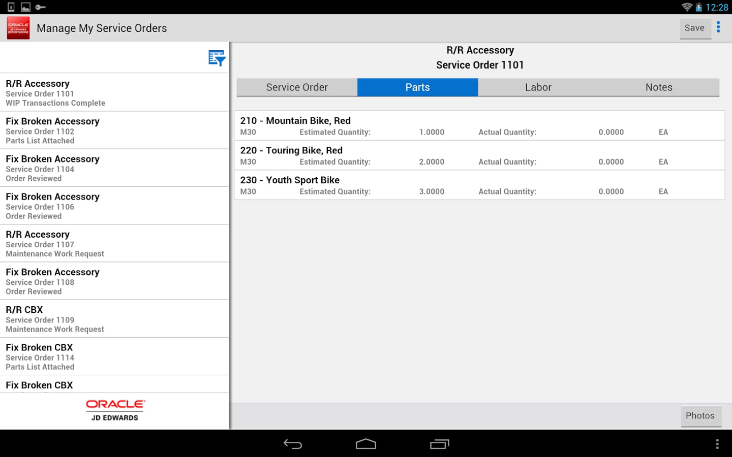Viewport: 732px width, 457px height.
Task: Tap estimated quantity 3.0000 for Youth Sport Bike
Action: pyautogui.click(x=432, y=191)
